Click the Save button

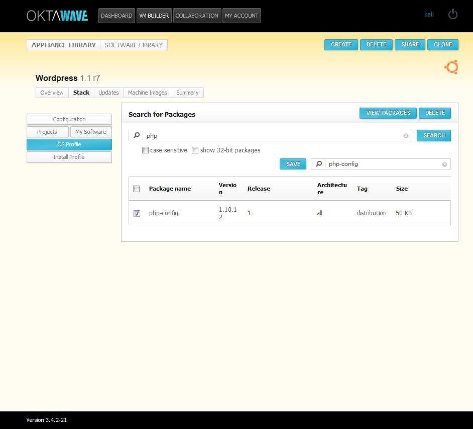[x=293, y=164]
